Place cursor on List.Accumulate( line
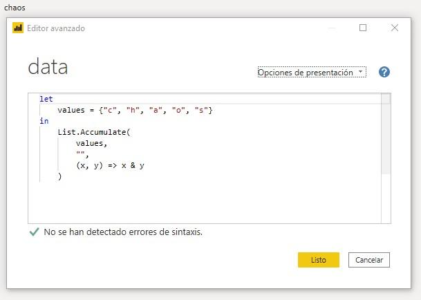This screenshot has height=300, width=421. [x=93, y=132]
